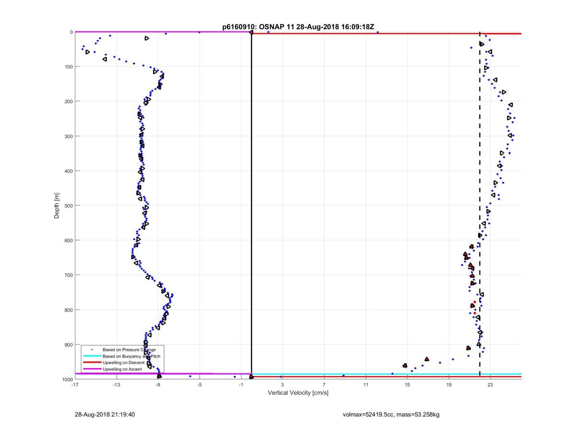Click depth tick label 900

pyautogui.click(x=68, y=345)
